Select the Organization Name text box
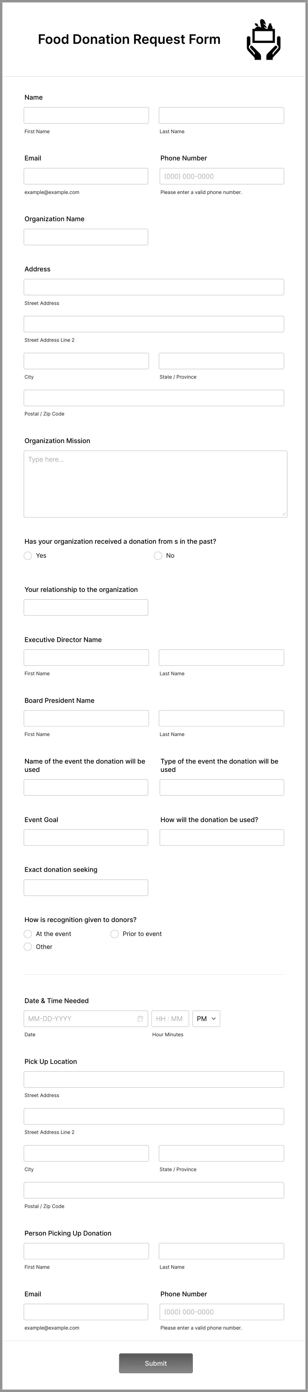Screen dimensions: 308x1392 tap(86, 237)
